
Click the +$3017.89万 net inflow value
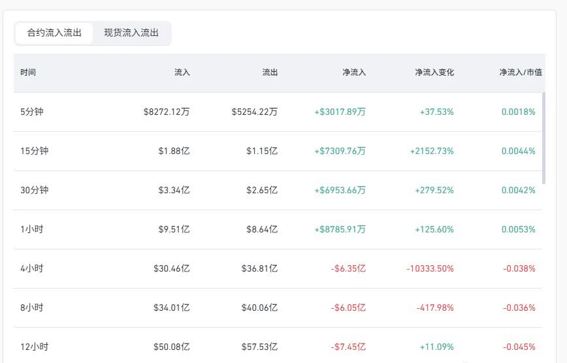340,112
